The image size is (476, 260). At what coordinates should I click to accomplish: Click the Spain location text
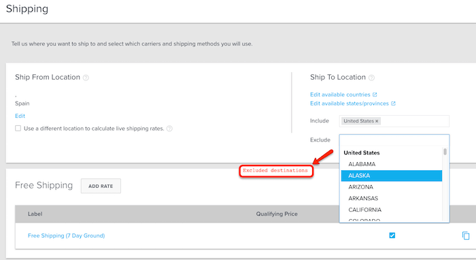(22, 103)
